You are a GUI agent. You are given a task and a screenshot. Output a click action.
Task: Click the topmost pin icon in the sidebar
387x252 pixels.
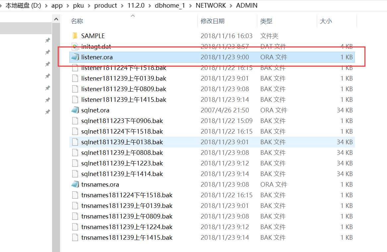coord(48,40)
